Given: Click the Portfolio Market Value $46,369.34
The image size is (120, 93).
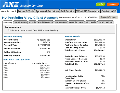Looking at the screenshot, I should click(x=100, y=42).
